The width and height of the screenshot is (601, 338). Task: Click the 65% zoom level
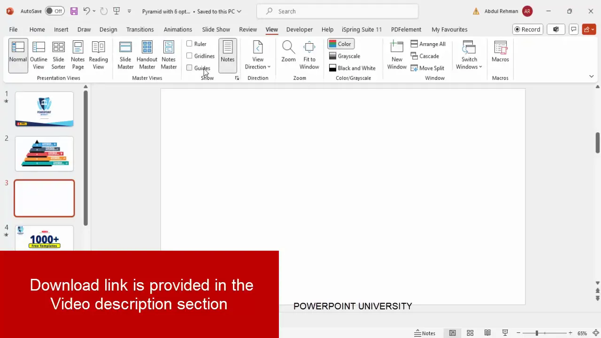(582, 333)
